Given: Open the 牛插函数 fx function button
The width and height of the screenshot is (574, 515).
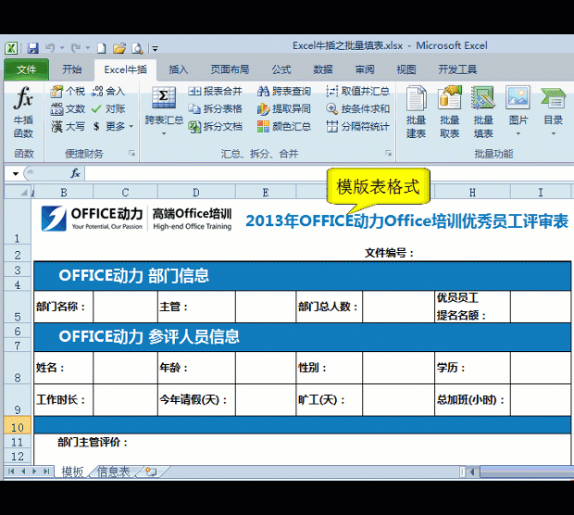Looking at the screenshot, I should pyautogui.click(x=23, y=112).
